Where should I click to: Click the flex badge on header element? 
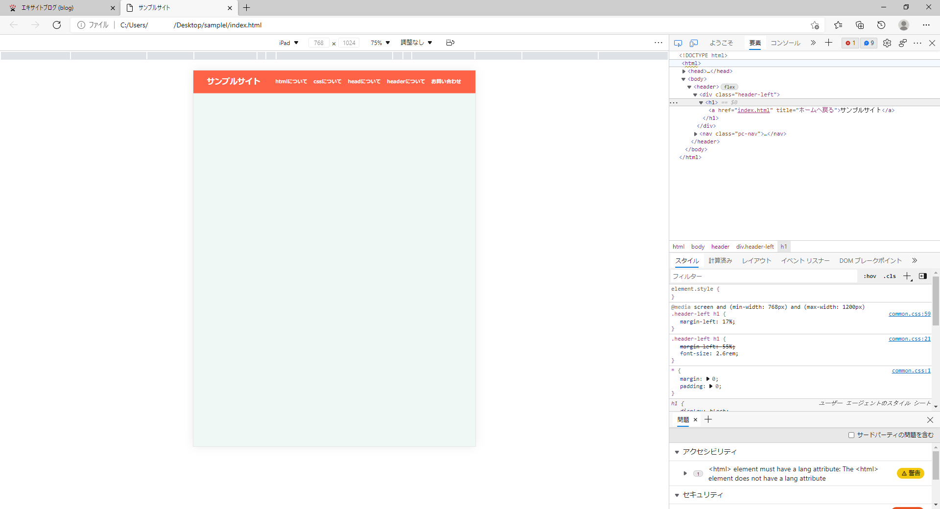coord(729,87)
